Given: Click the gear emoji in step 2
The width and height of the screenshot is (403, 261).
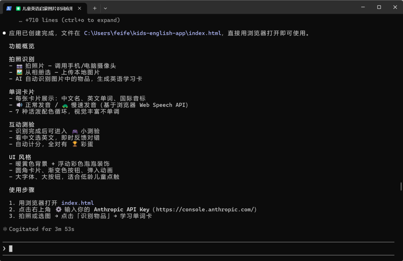Looking at the screenshot, I should point(59,209).
